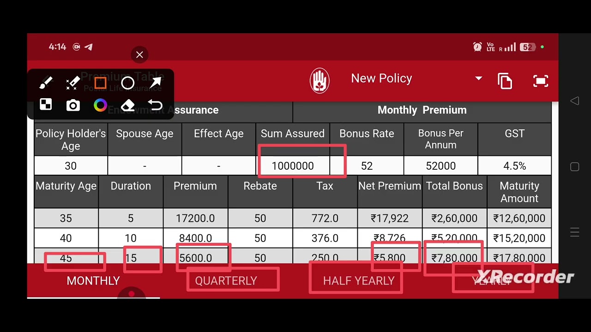The image size is (591, 332).
Task: Select the eraser tool
Action: pyautogui.click(x=128, y=106)
